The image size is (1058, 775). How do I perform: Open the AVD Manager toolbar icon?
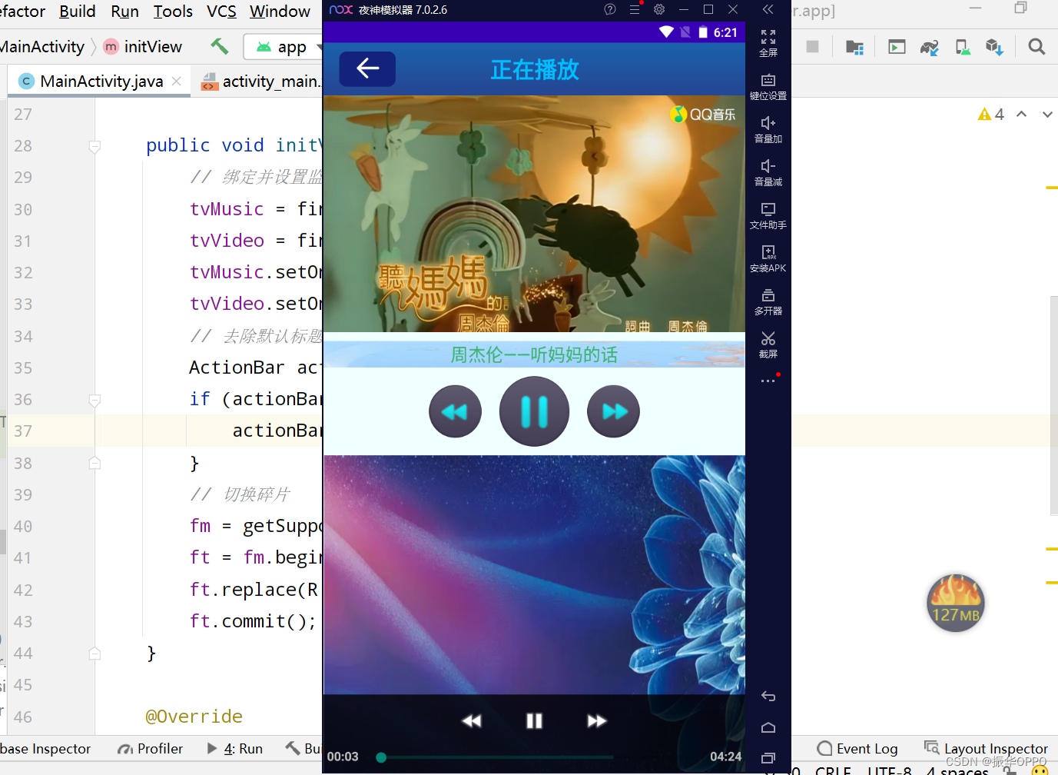(963, 47)
